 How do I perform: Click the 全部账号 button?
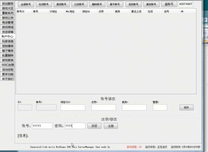coord(26,4)
